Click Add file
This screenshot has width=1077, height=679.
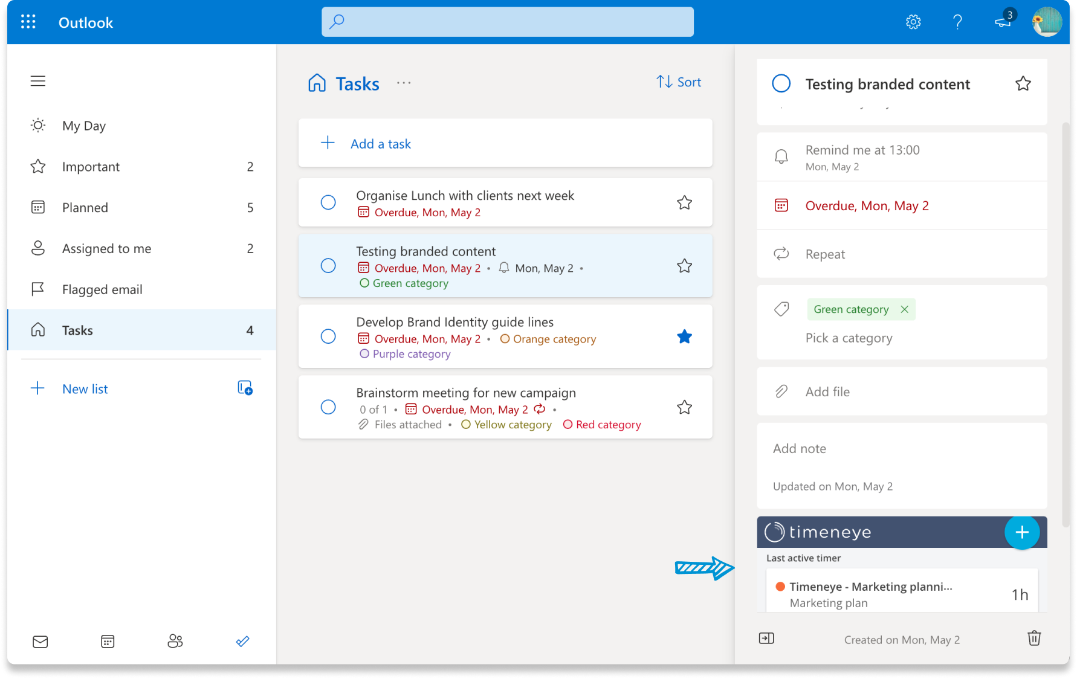[902, 391]
